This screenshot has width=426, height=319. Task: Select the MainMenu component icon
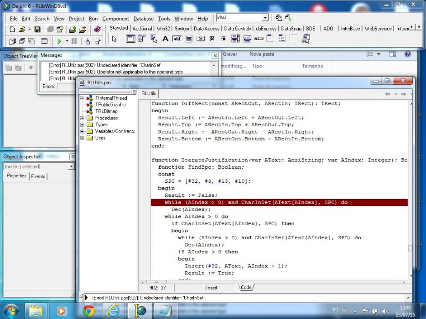point(142,39)
